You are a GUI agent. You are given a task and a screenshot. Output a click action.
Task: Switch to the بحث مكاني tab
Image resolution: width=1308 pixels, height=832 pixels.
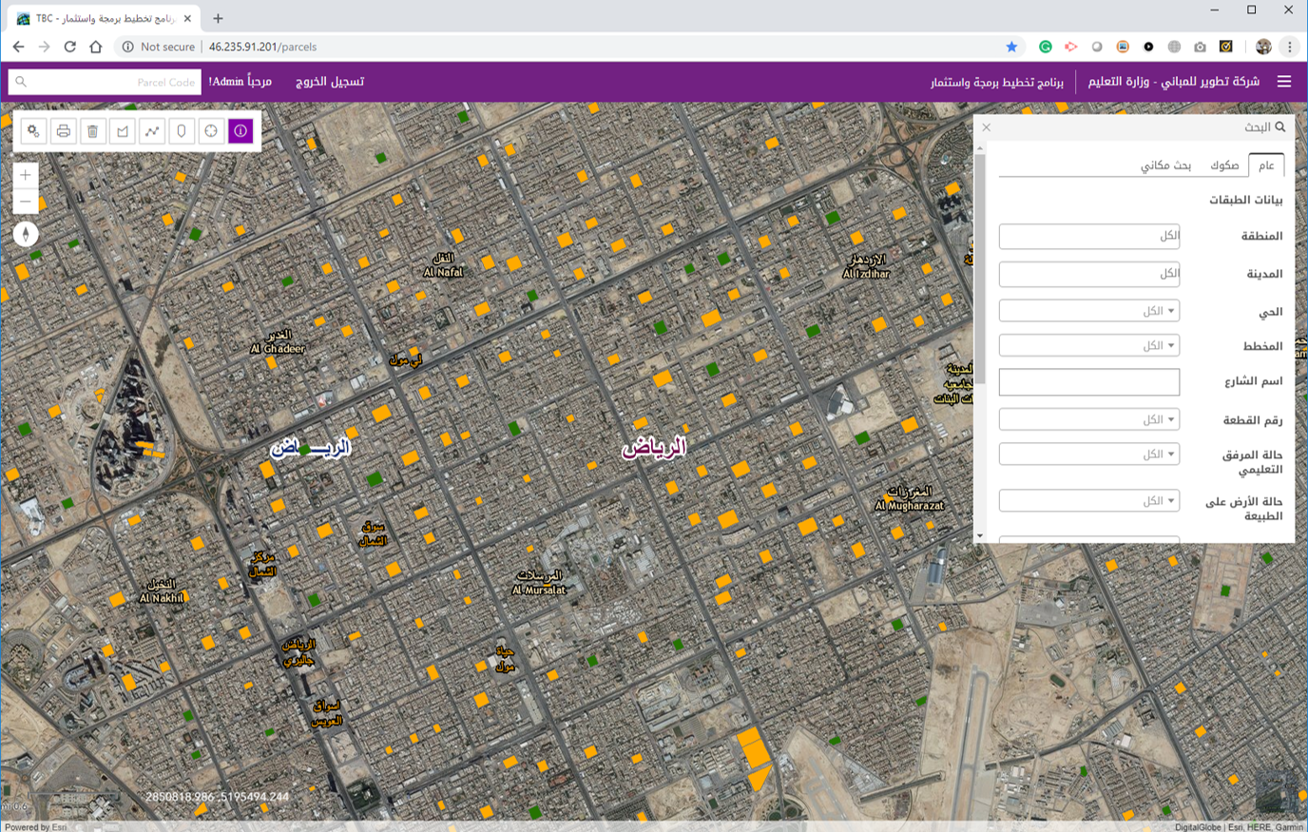point(1166,165)
